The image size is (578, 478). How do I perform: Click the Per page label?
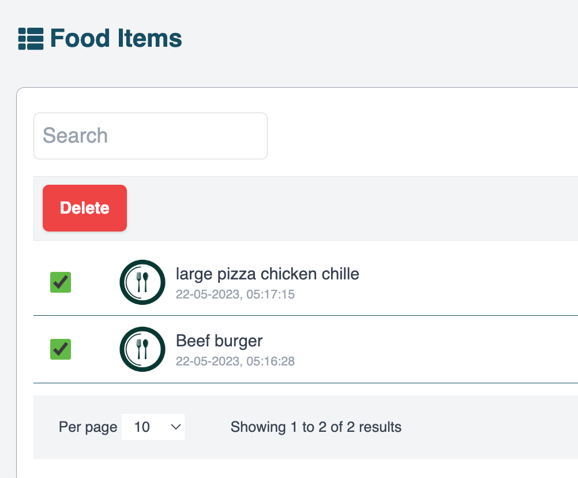88,427
